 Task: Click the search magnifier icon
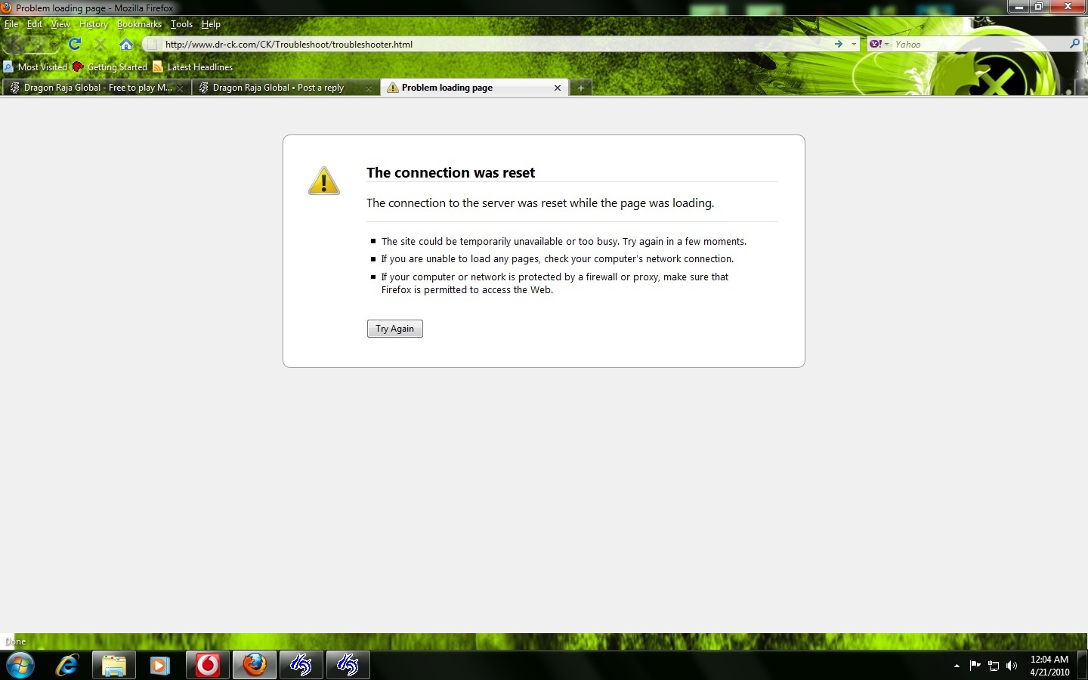pos(1074,44)
